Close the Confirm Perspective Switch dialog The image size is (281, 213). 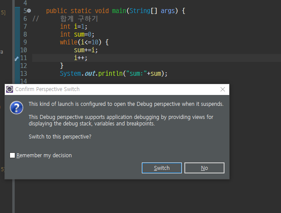(x=223, y=89)
